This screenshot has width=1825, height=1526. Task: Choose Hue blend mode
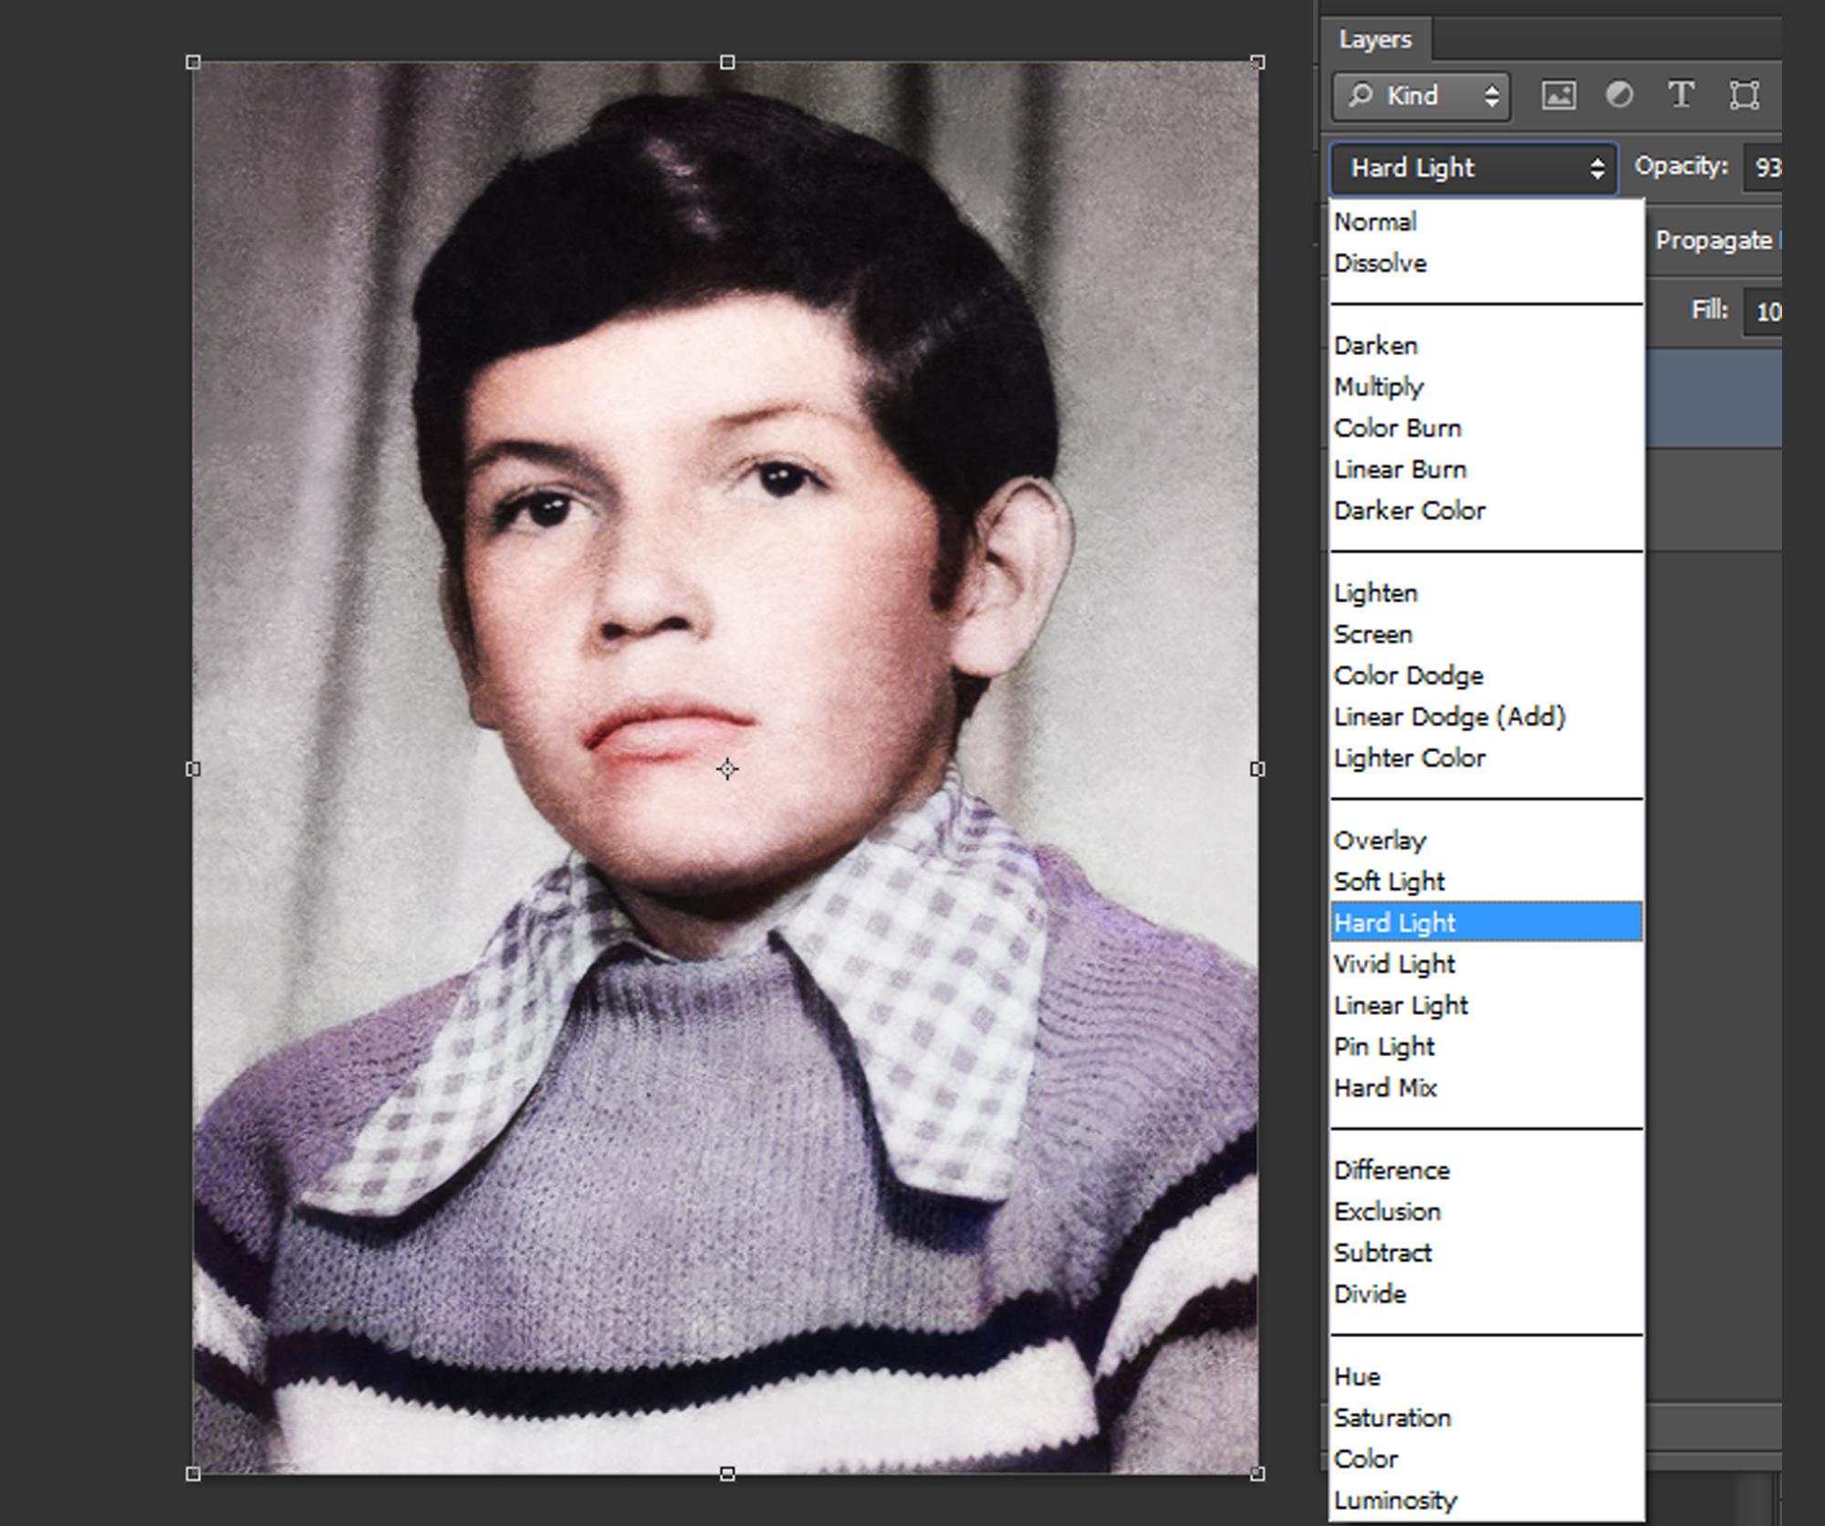click(x=1486, y=1376)
